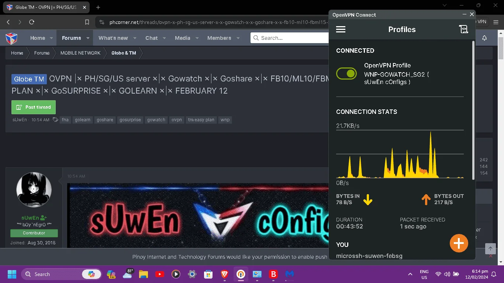
Task: Click the Brave browser taskbar icon
Action: (x=224, y=274)
